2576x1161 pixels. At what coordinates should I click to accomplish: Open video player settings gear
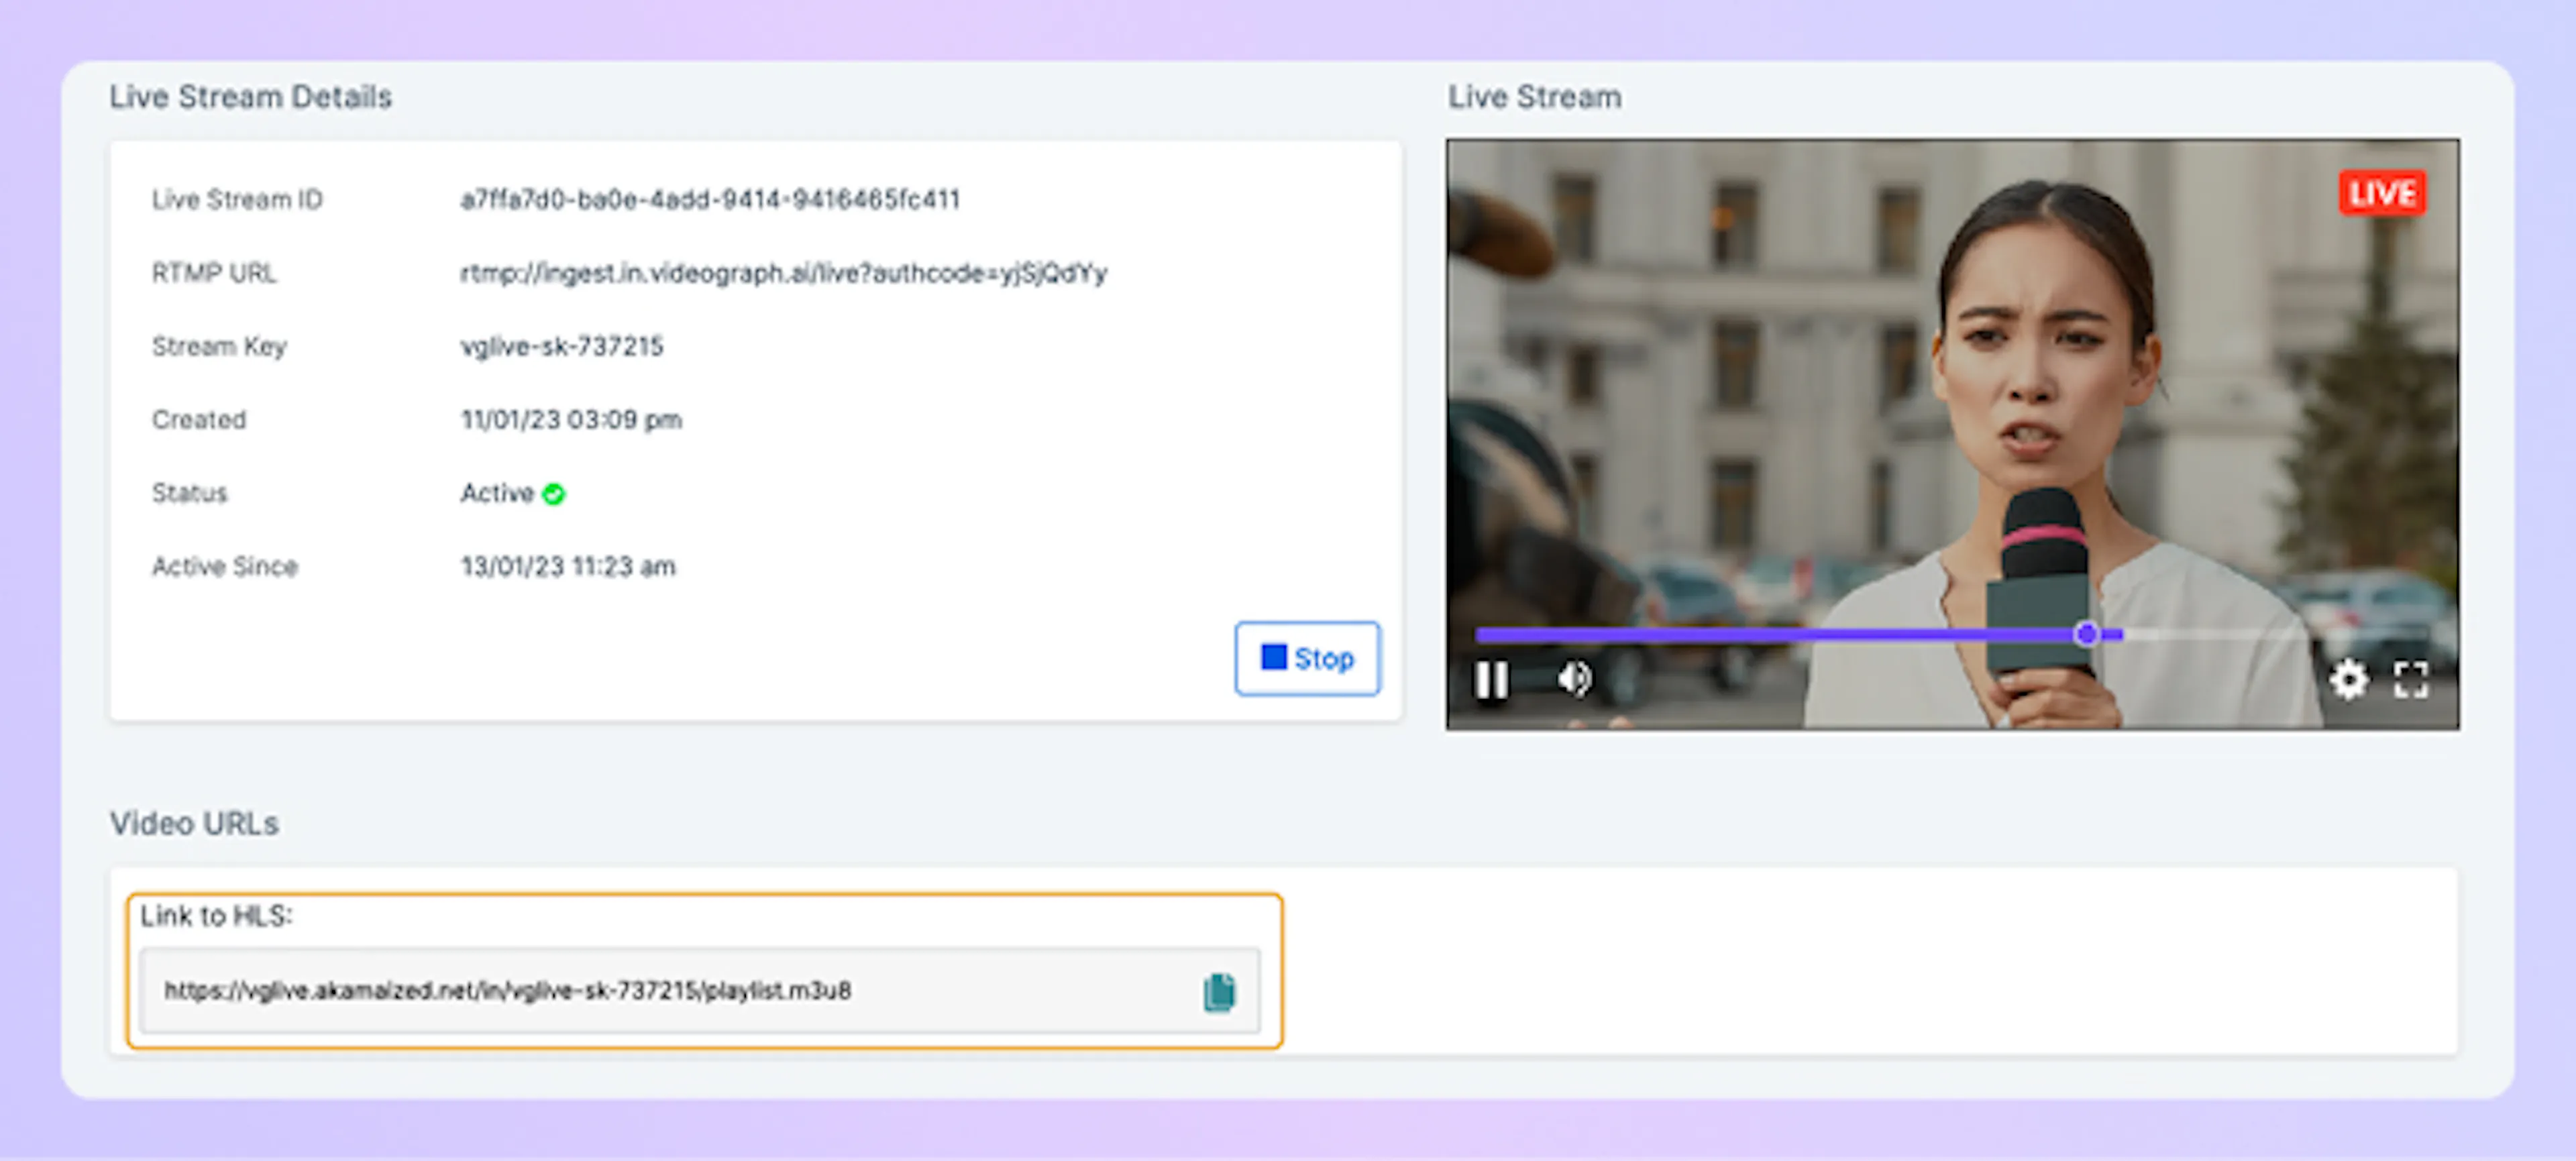(x=2348, y=680)
